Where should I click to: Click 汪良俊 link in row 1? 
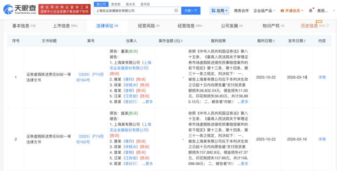pyautogui.click(x=131, y=96)
